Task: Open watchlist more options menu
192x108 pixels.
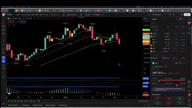Action: click(x=184, y=19)
